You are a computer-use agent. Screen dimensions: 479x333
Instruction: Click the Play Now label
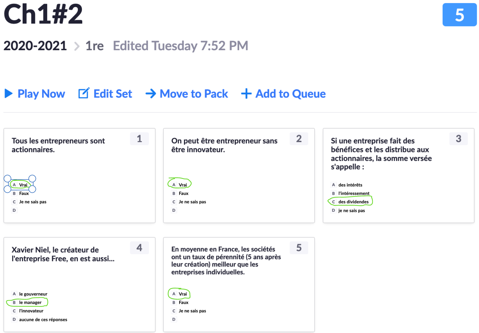click(41, 94)
